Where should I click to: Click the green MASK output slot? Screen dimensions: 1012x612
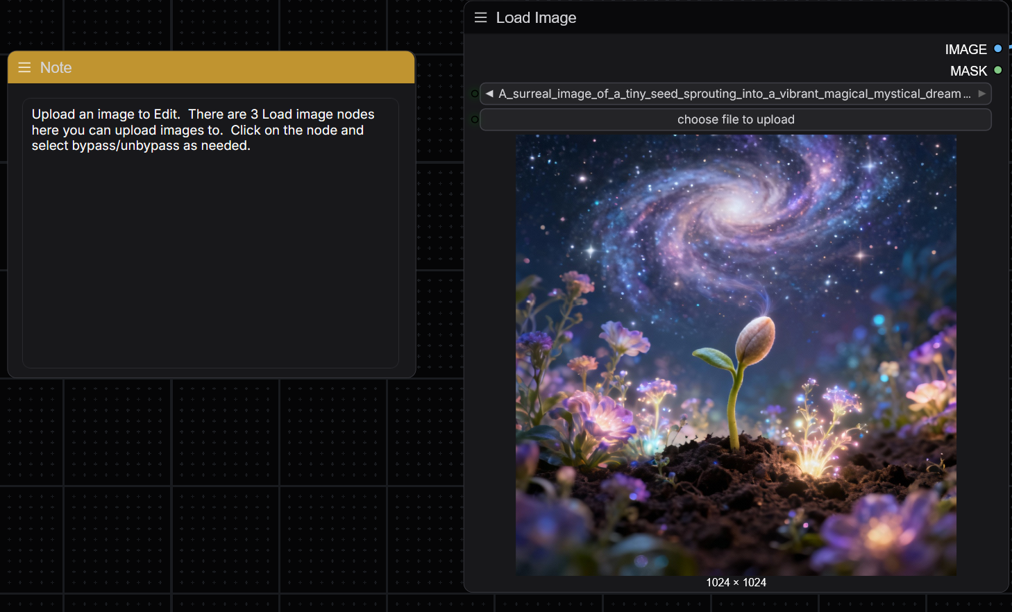[x=998, y=70]
